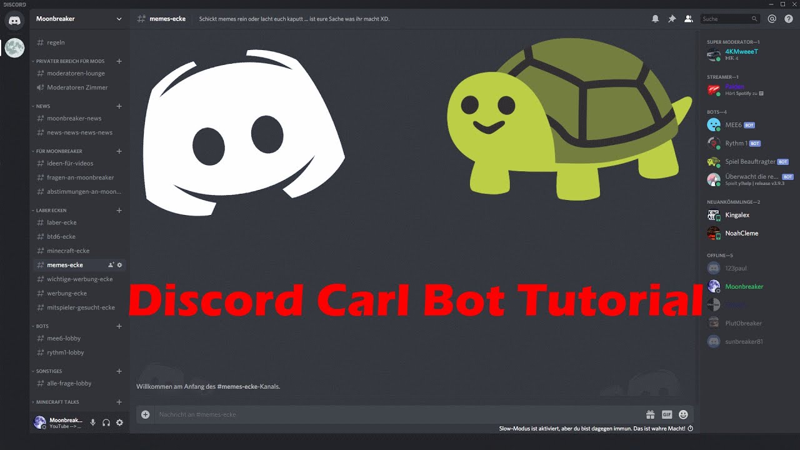Add channel to BOTS category
Screen dimensions: 800x450
(119, 326)
